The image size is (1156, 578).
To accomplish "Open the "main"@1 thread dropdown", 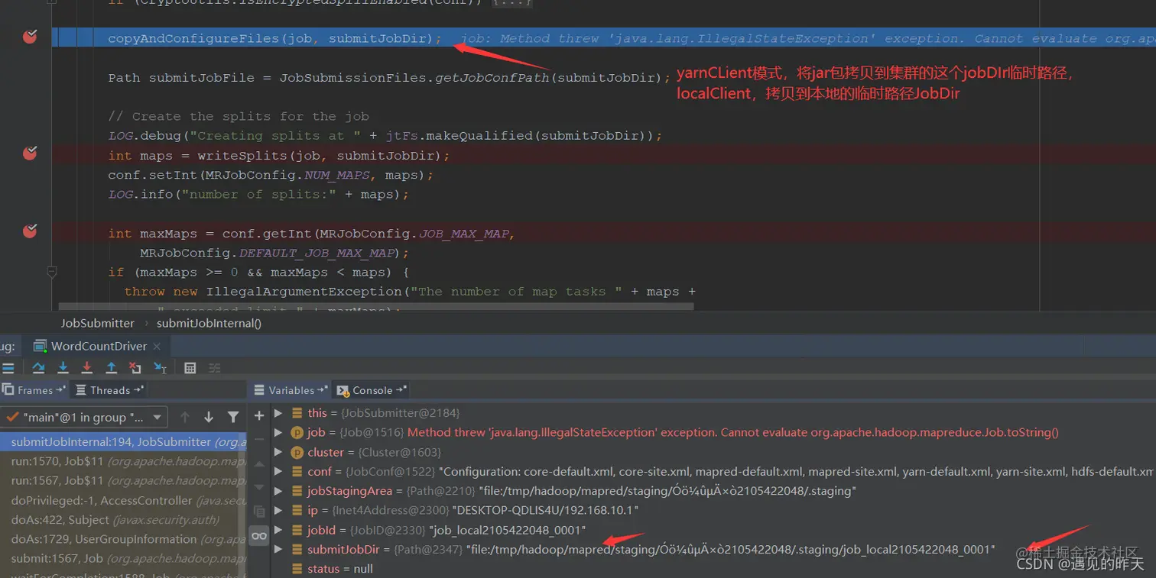I will point(83,417).
